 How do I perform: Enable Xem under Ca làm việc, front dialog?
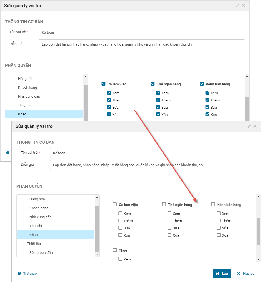click(x=120, y=213)
